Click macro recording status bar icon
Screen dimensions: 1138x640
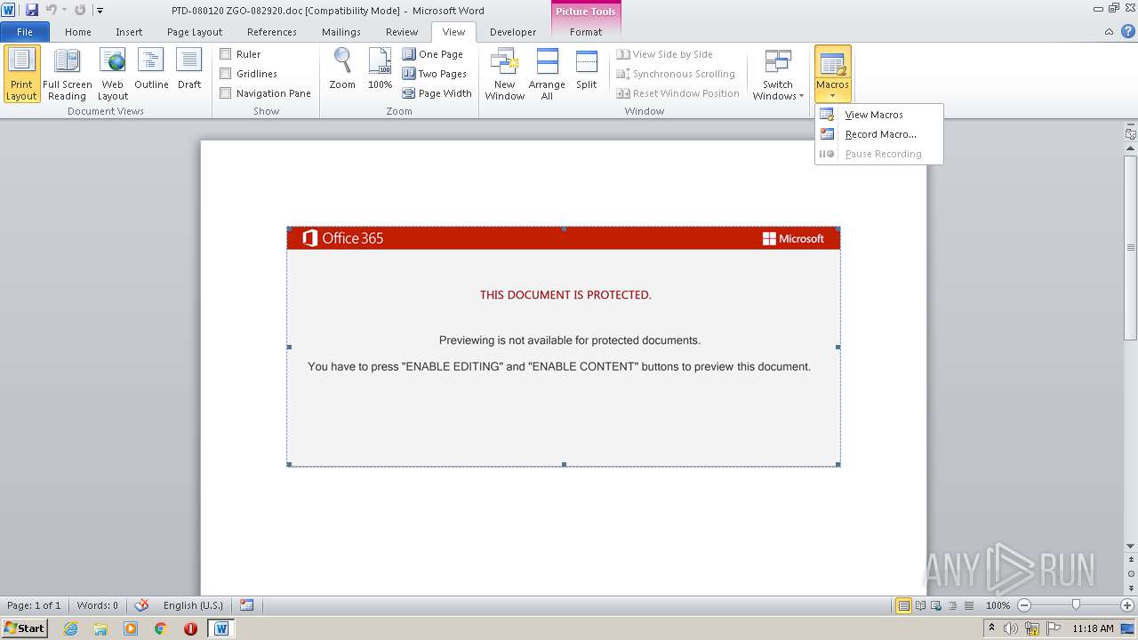247,605
